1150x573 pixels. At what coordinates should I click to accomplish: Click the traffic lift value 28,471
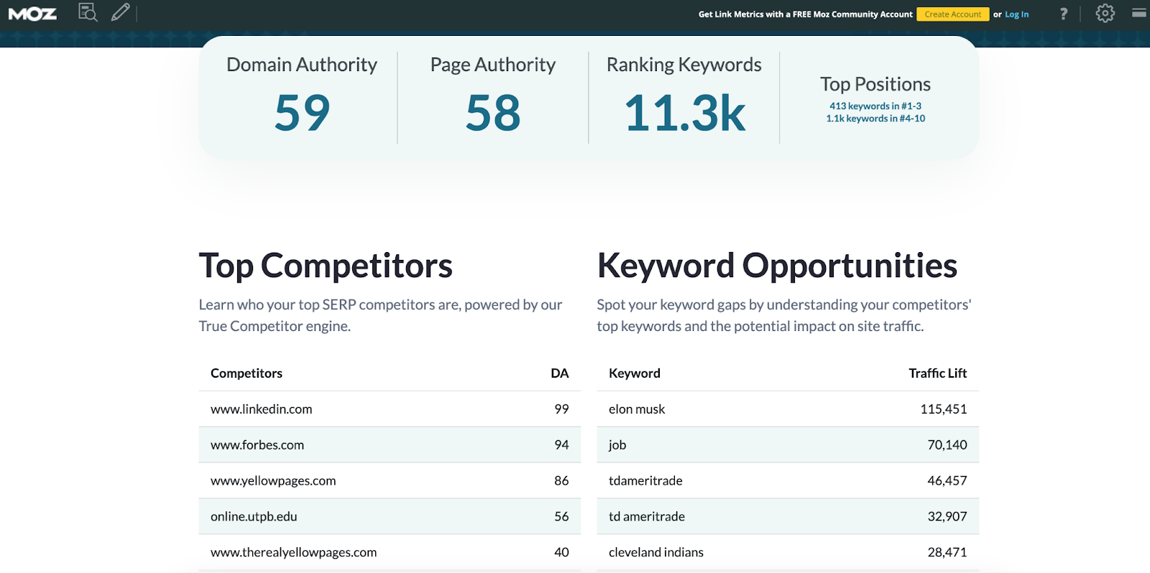pos(947,553)
